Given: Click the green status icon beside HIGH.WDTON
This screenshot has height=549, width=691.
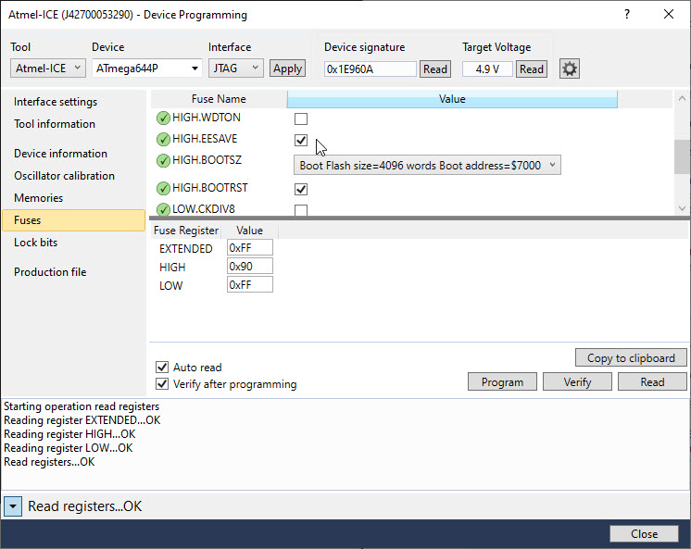Looking at the screenshot, I should (163, 119).
